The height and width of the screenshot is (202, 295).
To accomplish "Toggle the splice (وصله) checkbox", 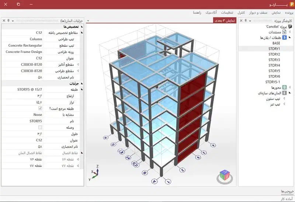I will point(40,127).
